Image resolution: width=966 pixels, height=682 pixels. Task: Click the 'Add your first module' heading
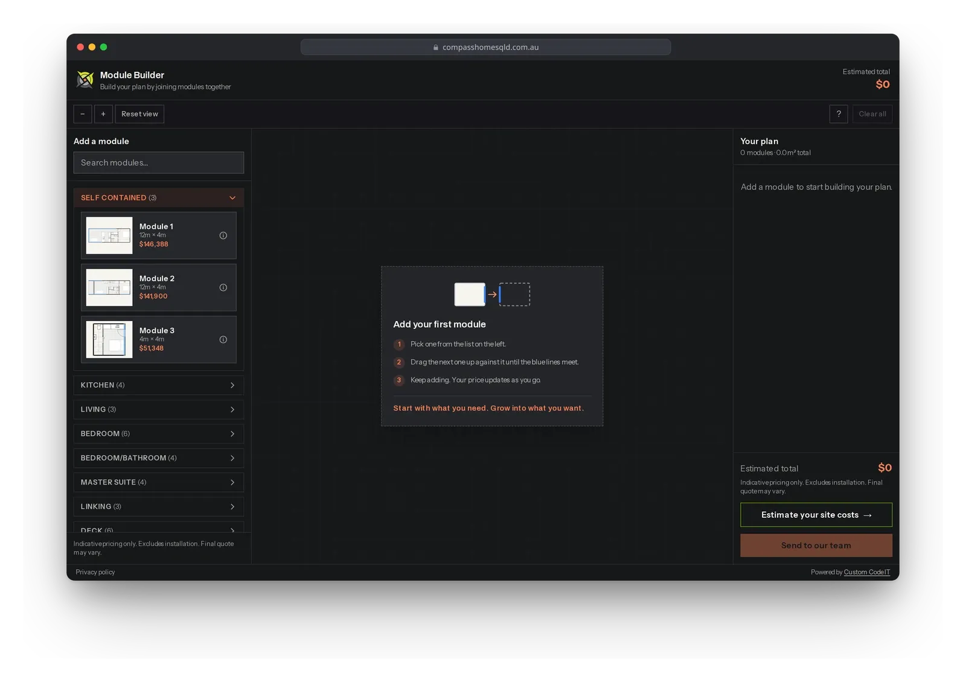click(440, 324)
